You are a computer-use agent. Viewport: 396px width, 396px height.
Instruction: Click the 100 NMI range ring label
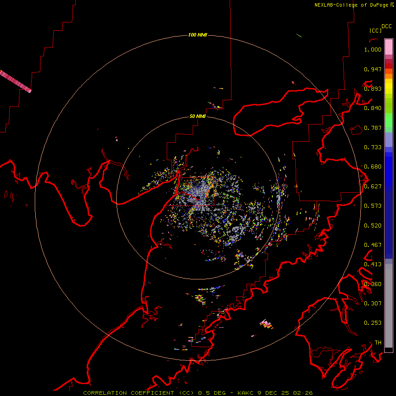point(198,35)
